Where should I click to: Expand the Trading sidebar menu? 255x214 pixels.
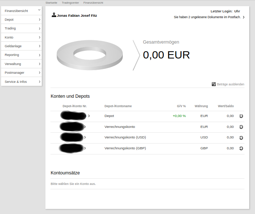click(x=39, y=28)
